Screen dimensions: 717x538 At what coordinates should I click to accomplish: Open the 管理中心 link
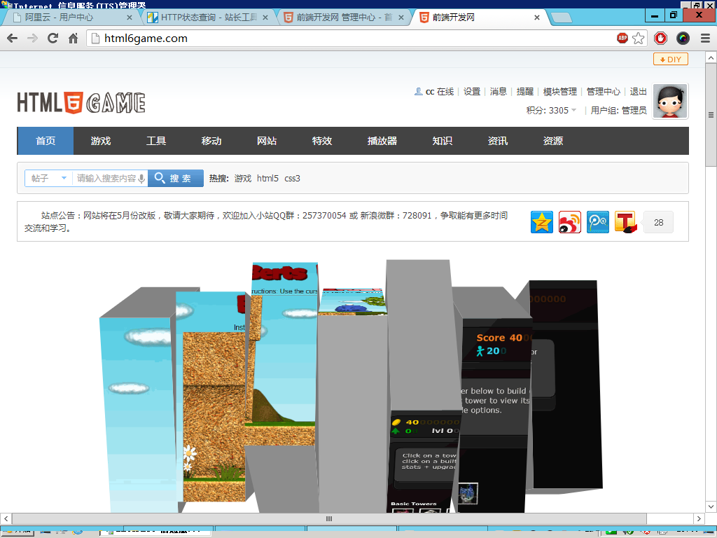coord(604,92)
